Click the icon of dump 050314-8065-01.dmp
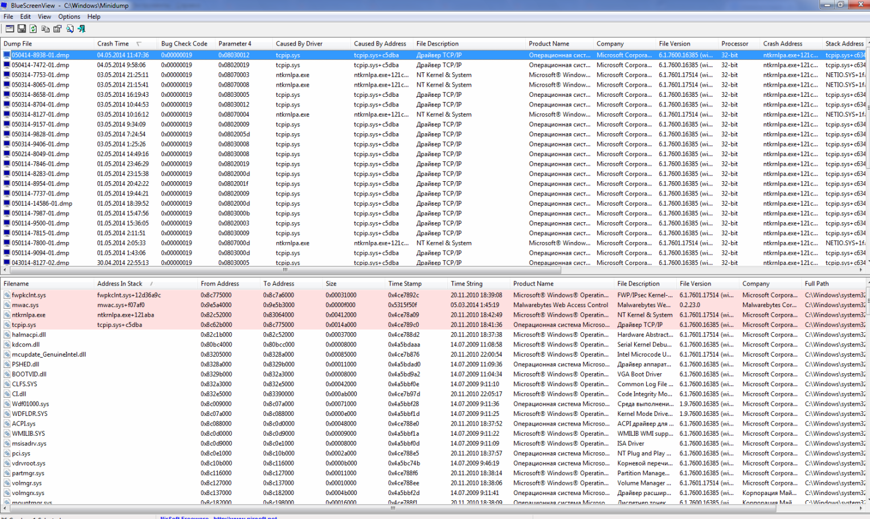 [x=7, y=85]
